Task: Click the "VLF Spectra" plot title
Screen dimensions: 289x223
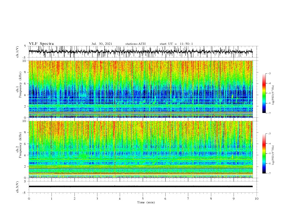Action: tap(41, 44)
